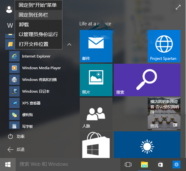Open the 人脉 people tile

(x=96, y=114)
